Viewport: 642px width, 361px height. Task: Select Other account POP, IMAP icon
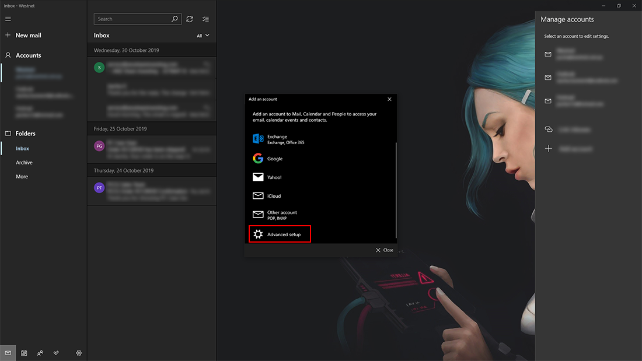258,215
